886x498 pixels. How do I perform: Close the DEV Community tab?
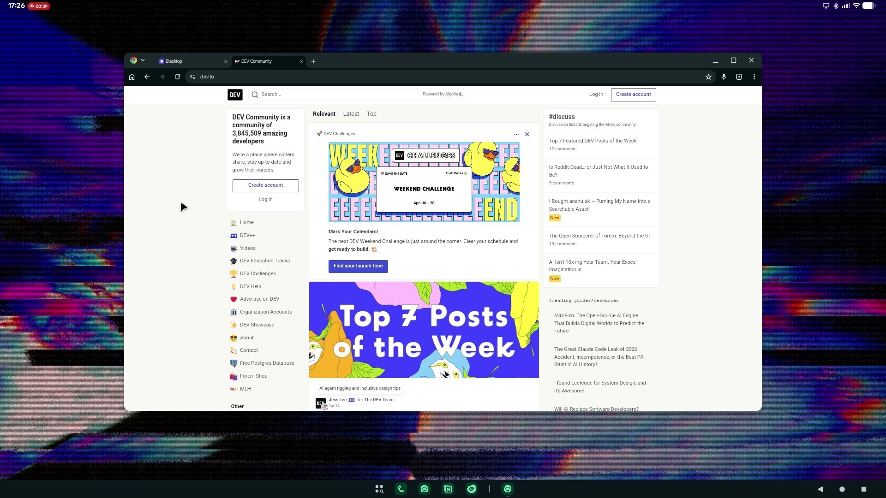tap(301, 61)
